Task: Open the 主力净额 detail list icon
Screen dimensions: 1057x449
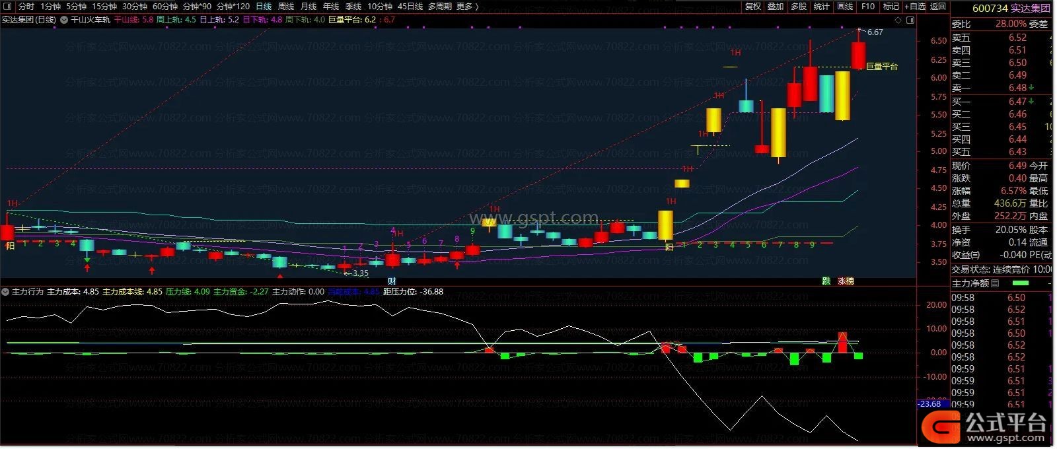Action: tap(996, 283)
